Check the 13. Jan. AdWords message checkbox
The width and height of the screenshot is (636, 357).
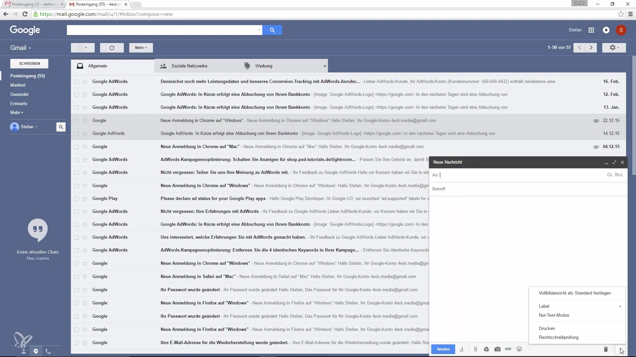(x=77, y=107)
